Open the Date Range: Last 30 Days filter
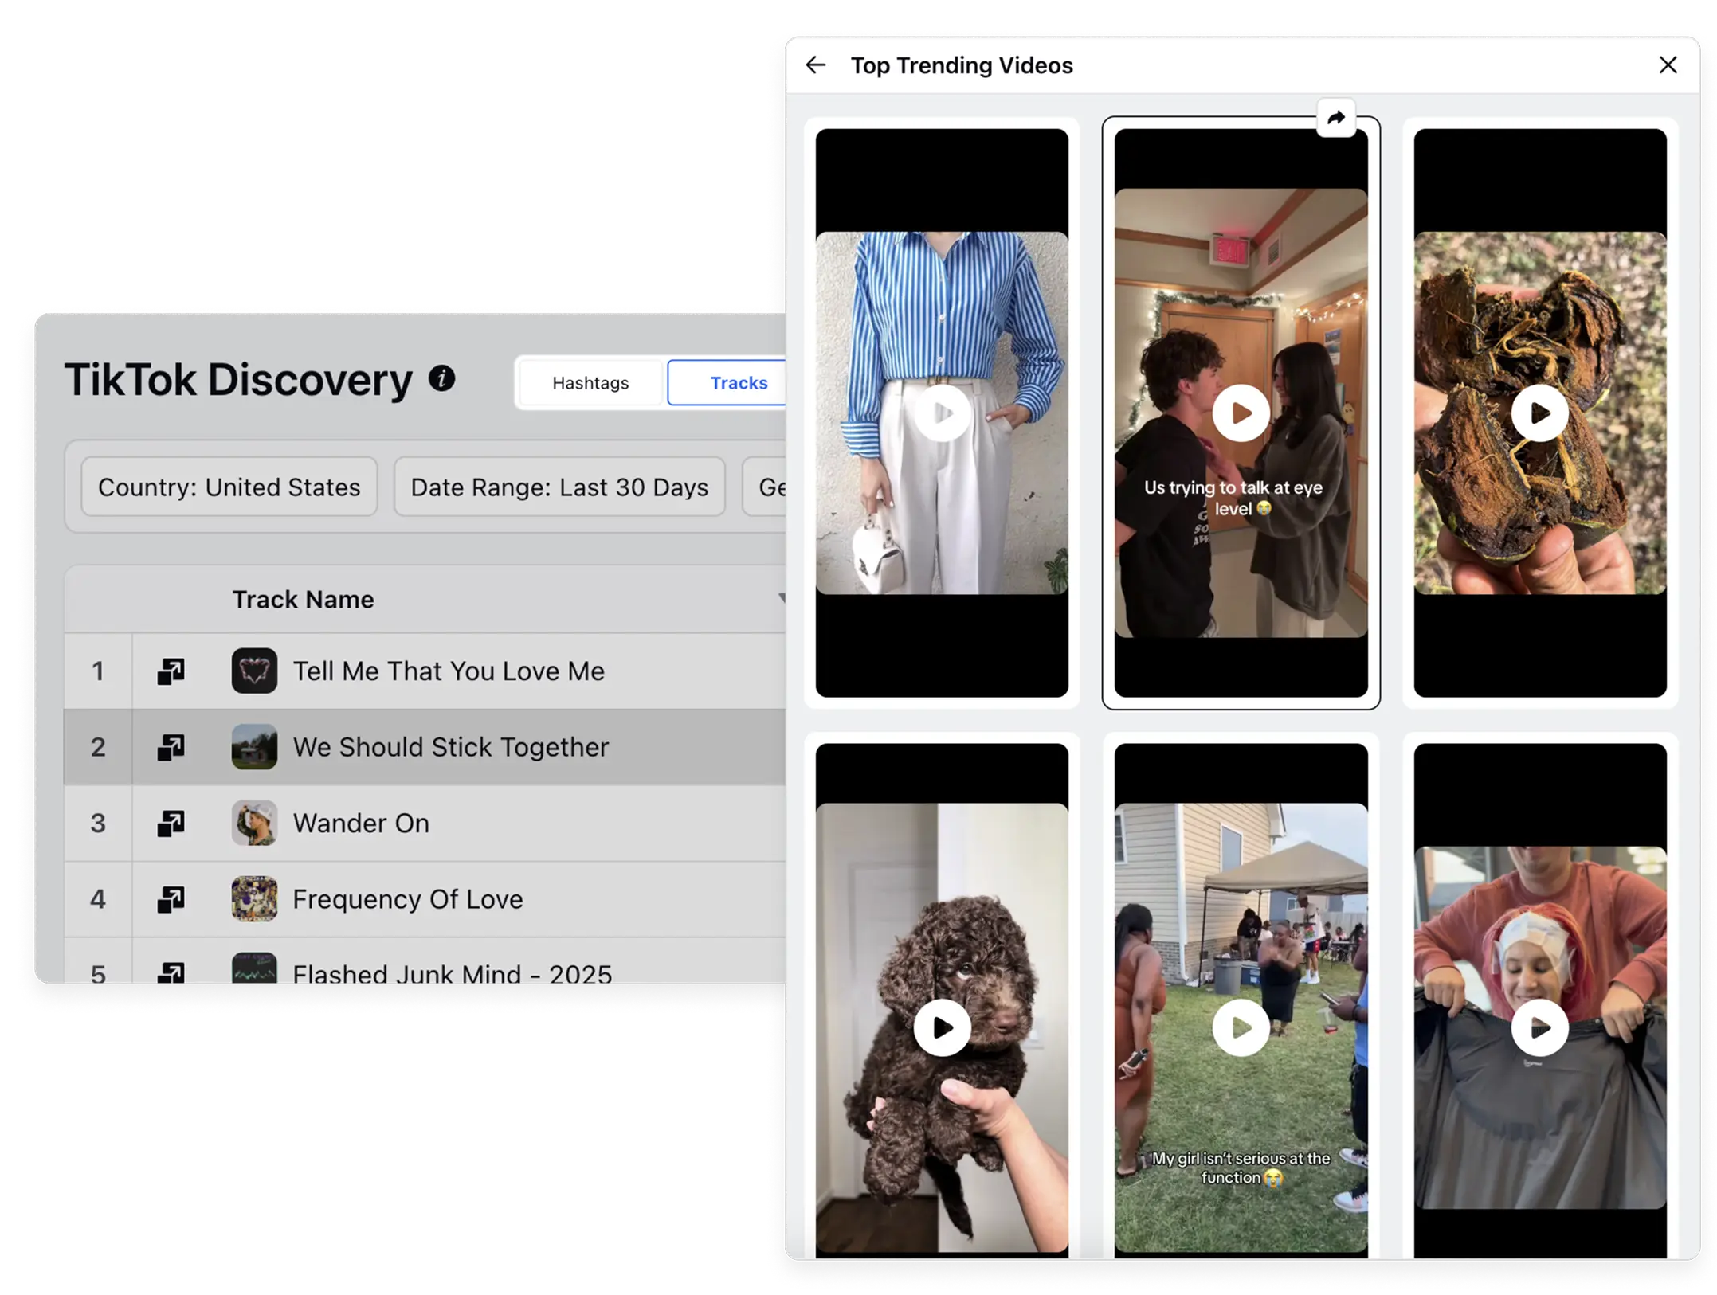Screen dimensions: 1717x1295 coord(559,487)
